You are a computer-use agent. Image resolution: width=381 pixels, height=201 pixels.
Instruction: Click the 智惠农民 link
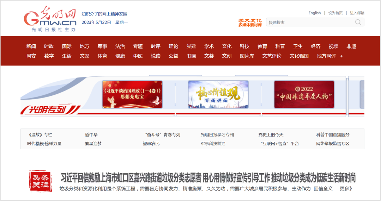(151, 144)
